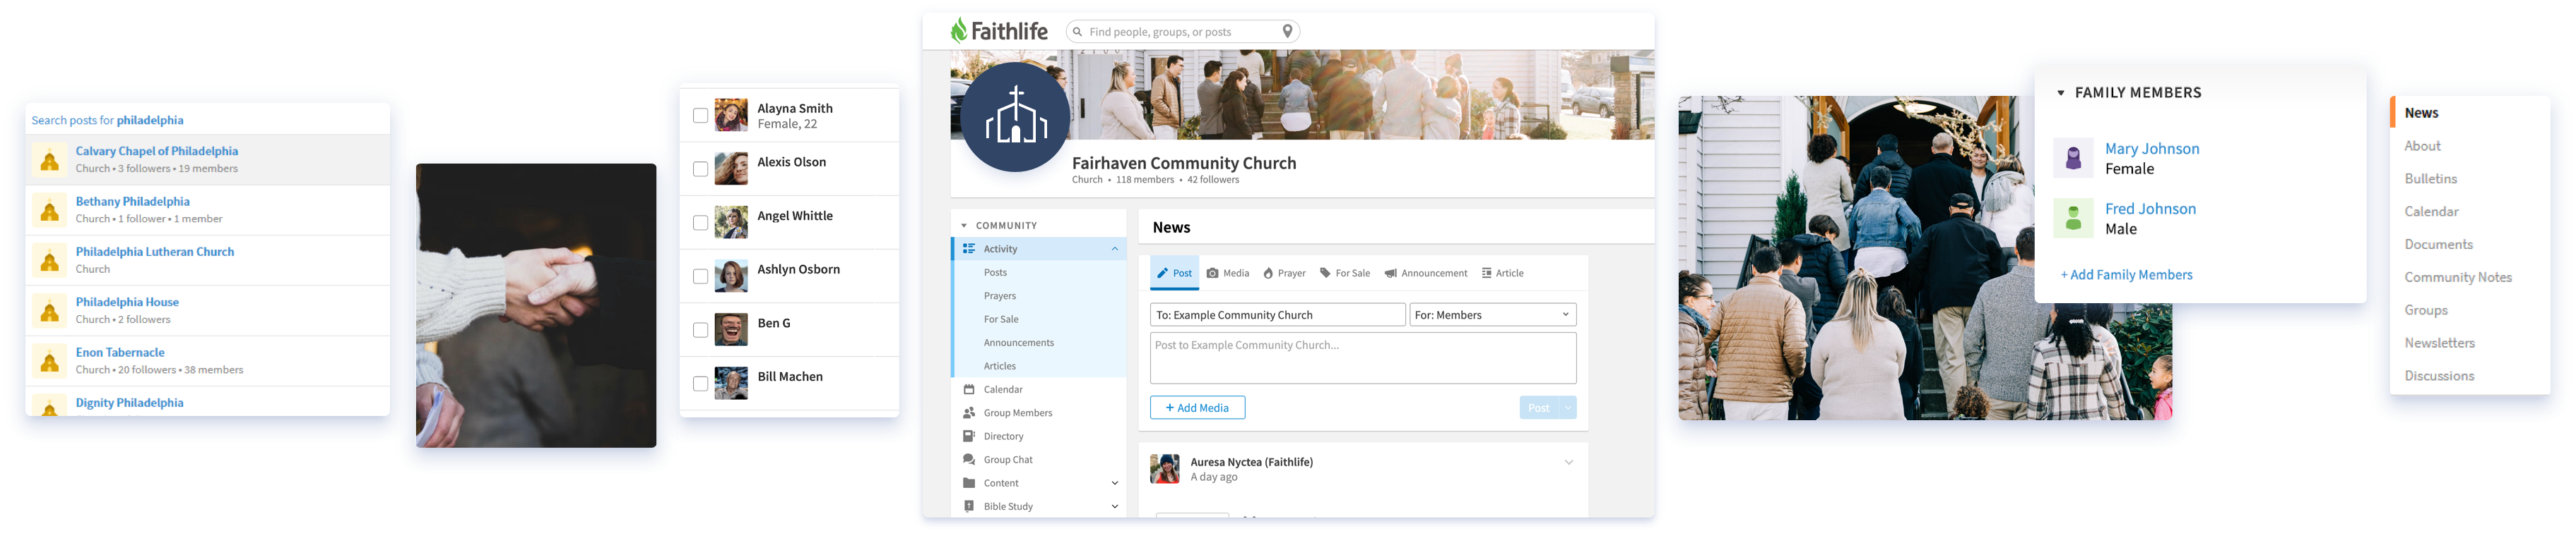Open the Post button dropdown arrow
Screen dimensions: 2576x533
tap(1567, 408)
